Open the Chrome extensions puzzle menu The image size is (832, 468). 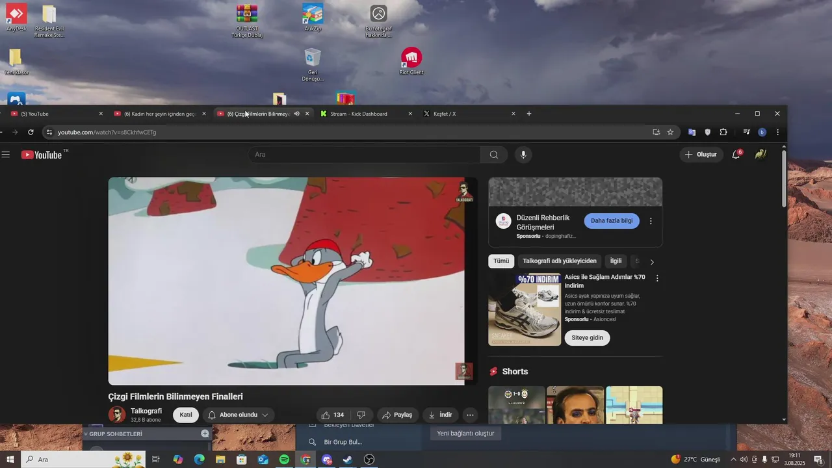pyautogui.click(x=723, y=132)
